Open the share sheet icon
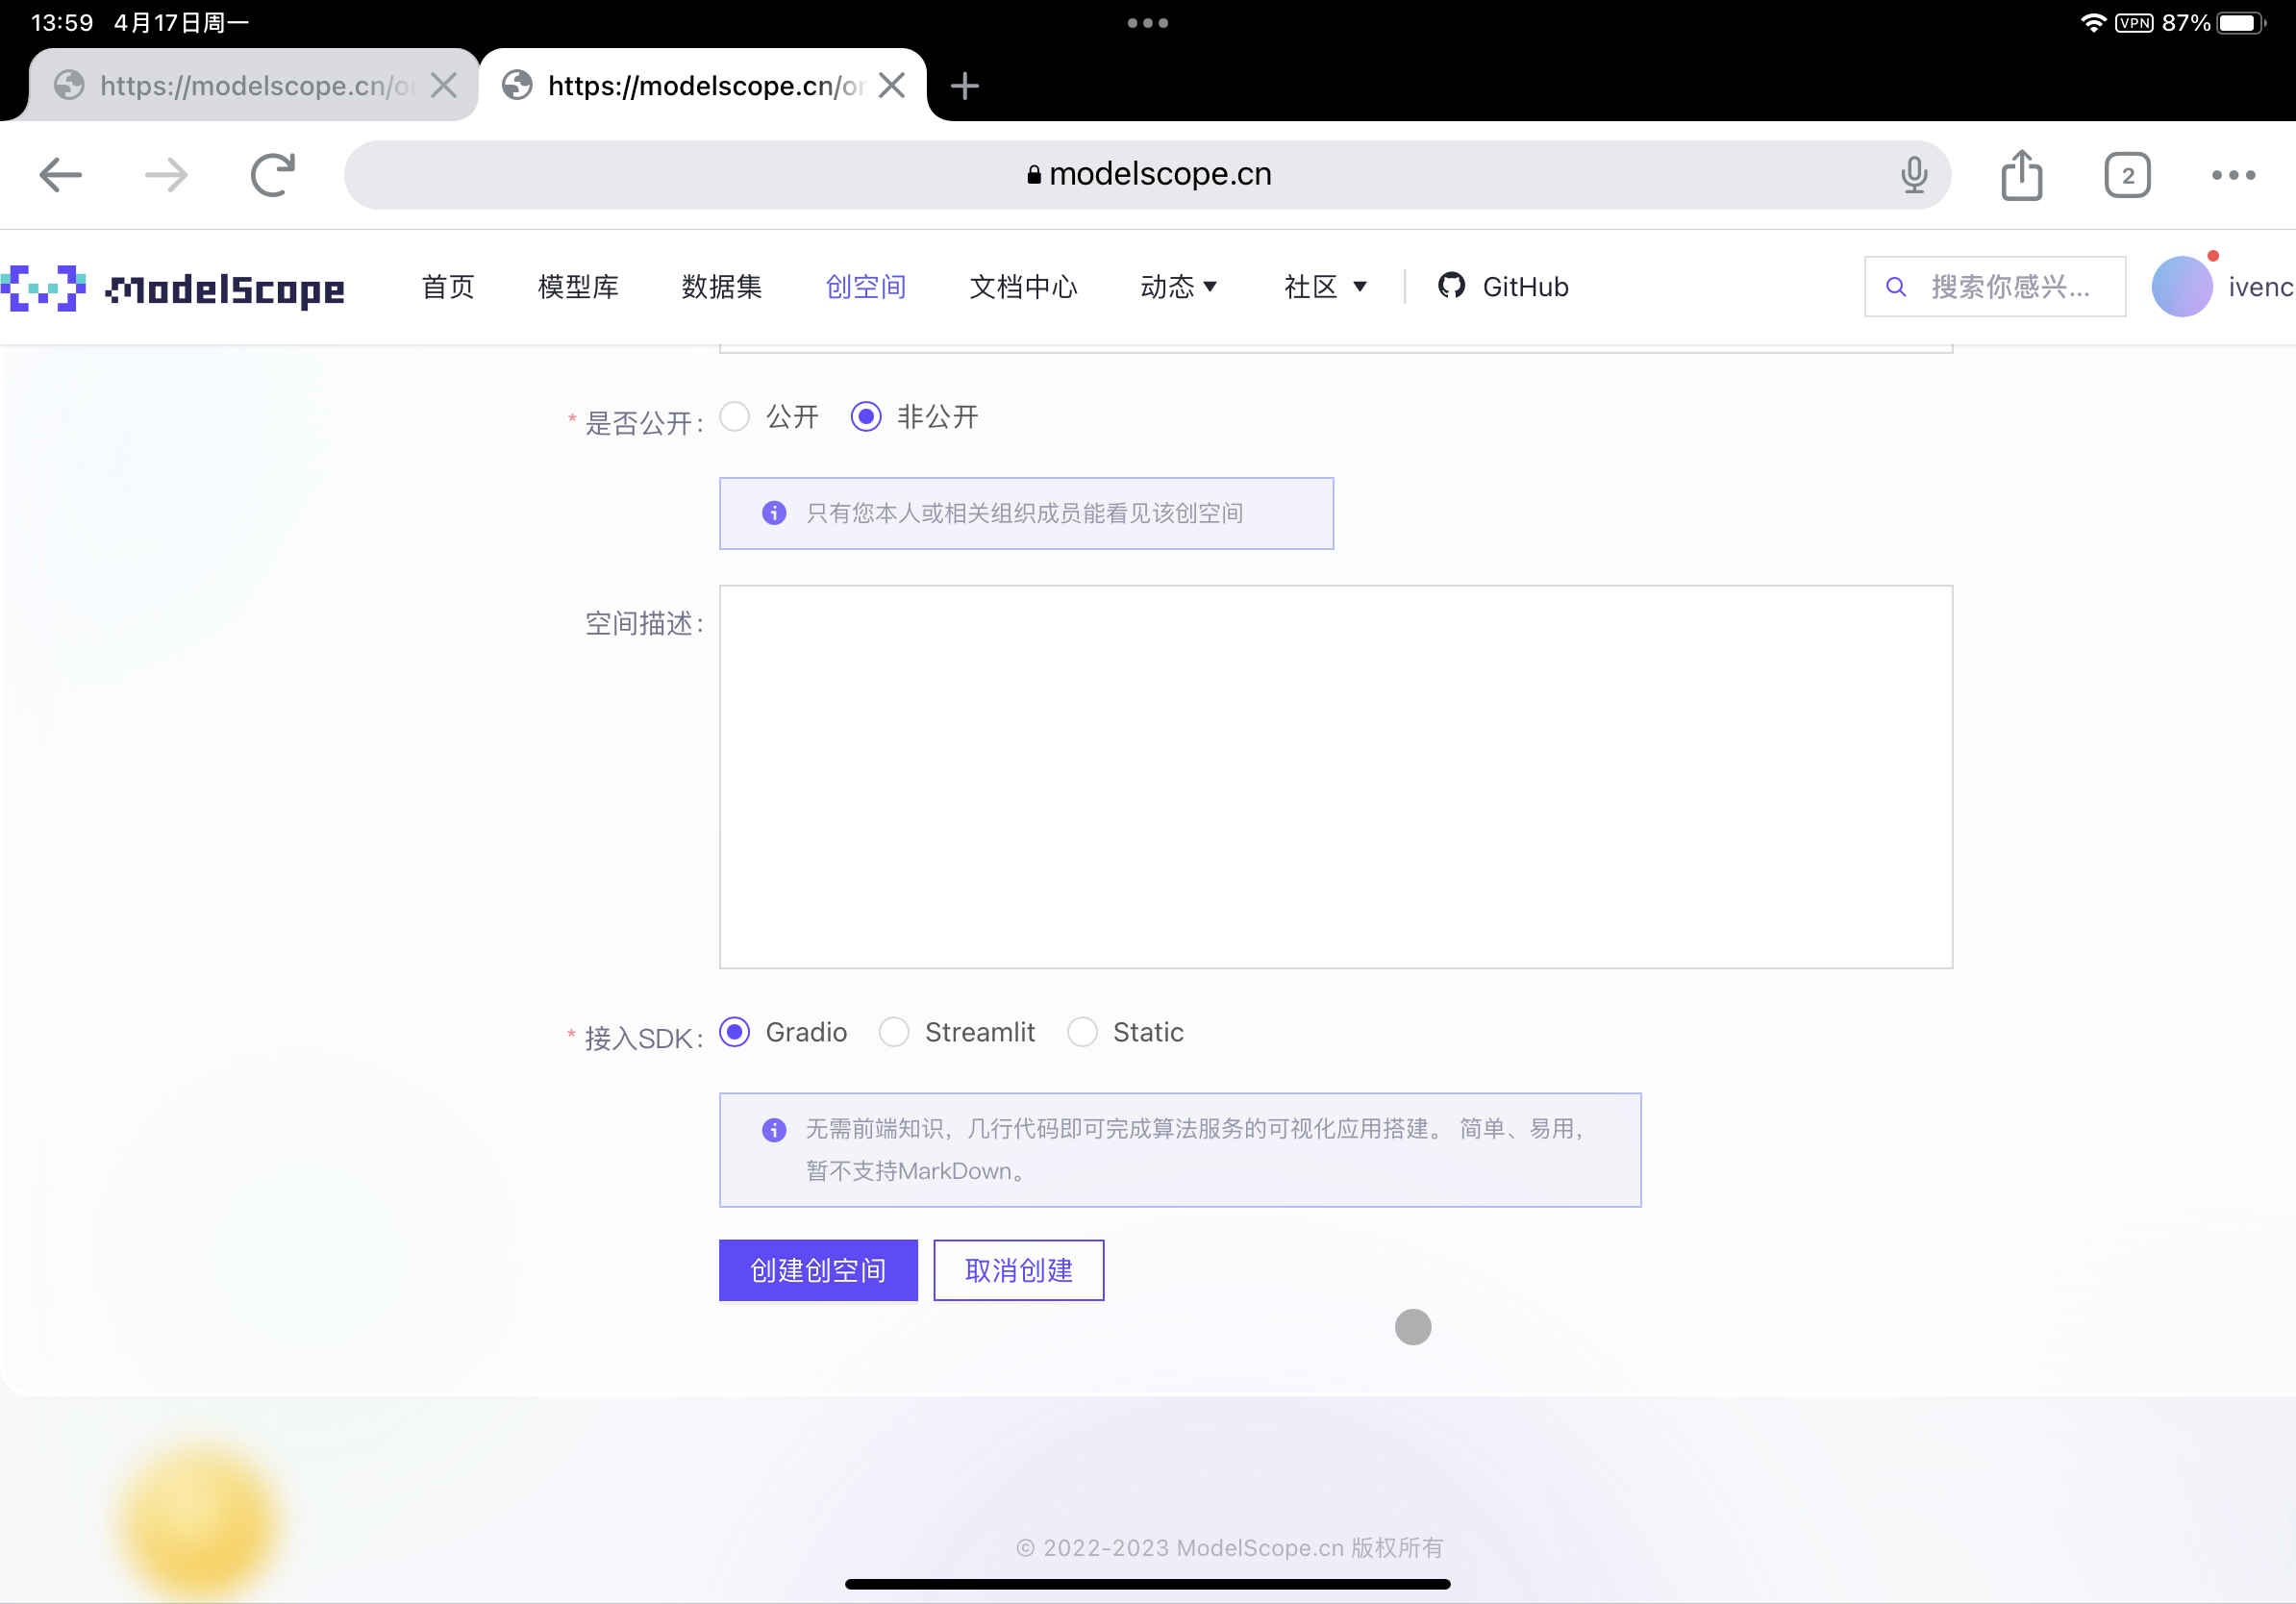Image resolution: width=2296 pixels, height=1604 pixels. (2022, 174)
